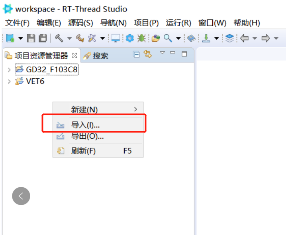Click the gray round back arrow button

21,196
